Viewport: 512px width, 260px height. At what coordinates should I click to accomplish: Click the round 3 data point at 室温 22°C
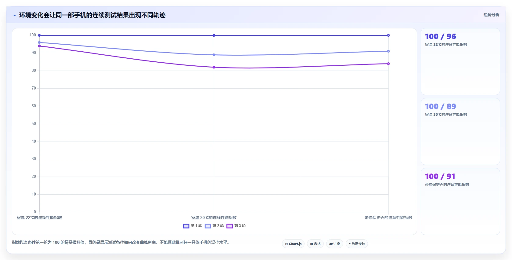(x=39, y=46)
